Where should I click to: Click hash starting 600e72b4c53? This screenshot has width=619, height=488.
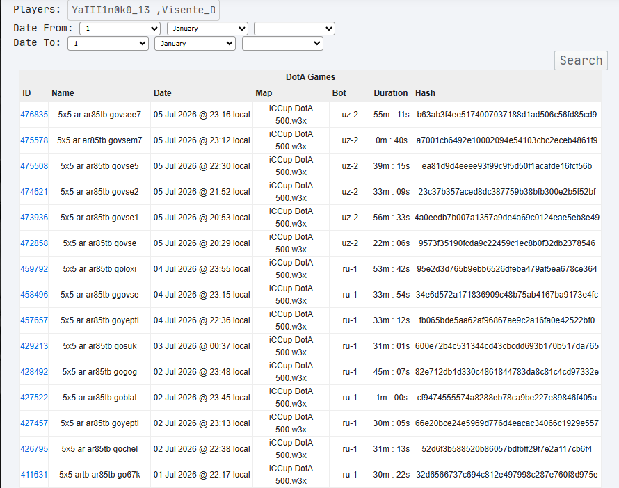pos(506,346)
